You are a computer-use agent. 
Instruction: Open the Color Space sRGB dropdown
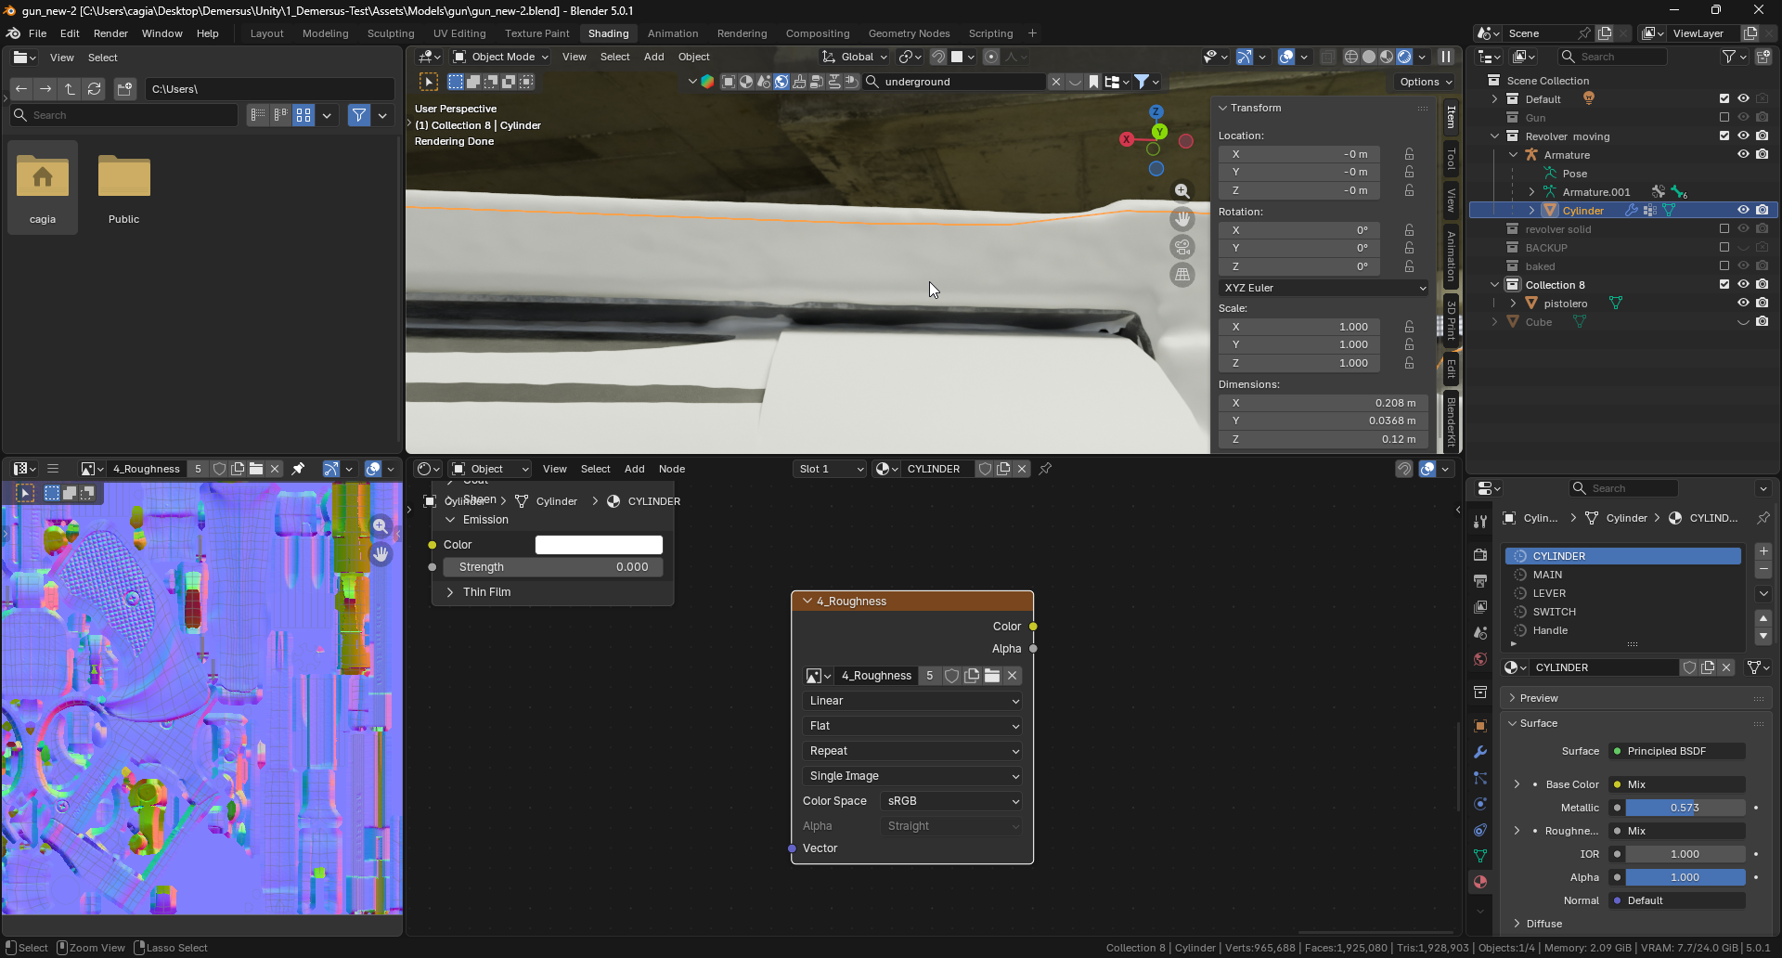[951, 801]
